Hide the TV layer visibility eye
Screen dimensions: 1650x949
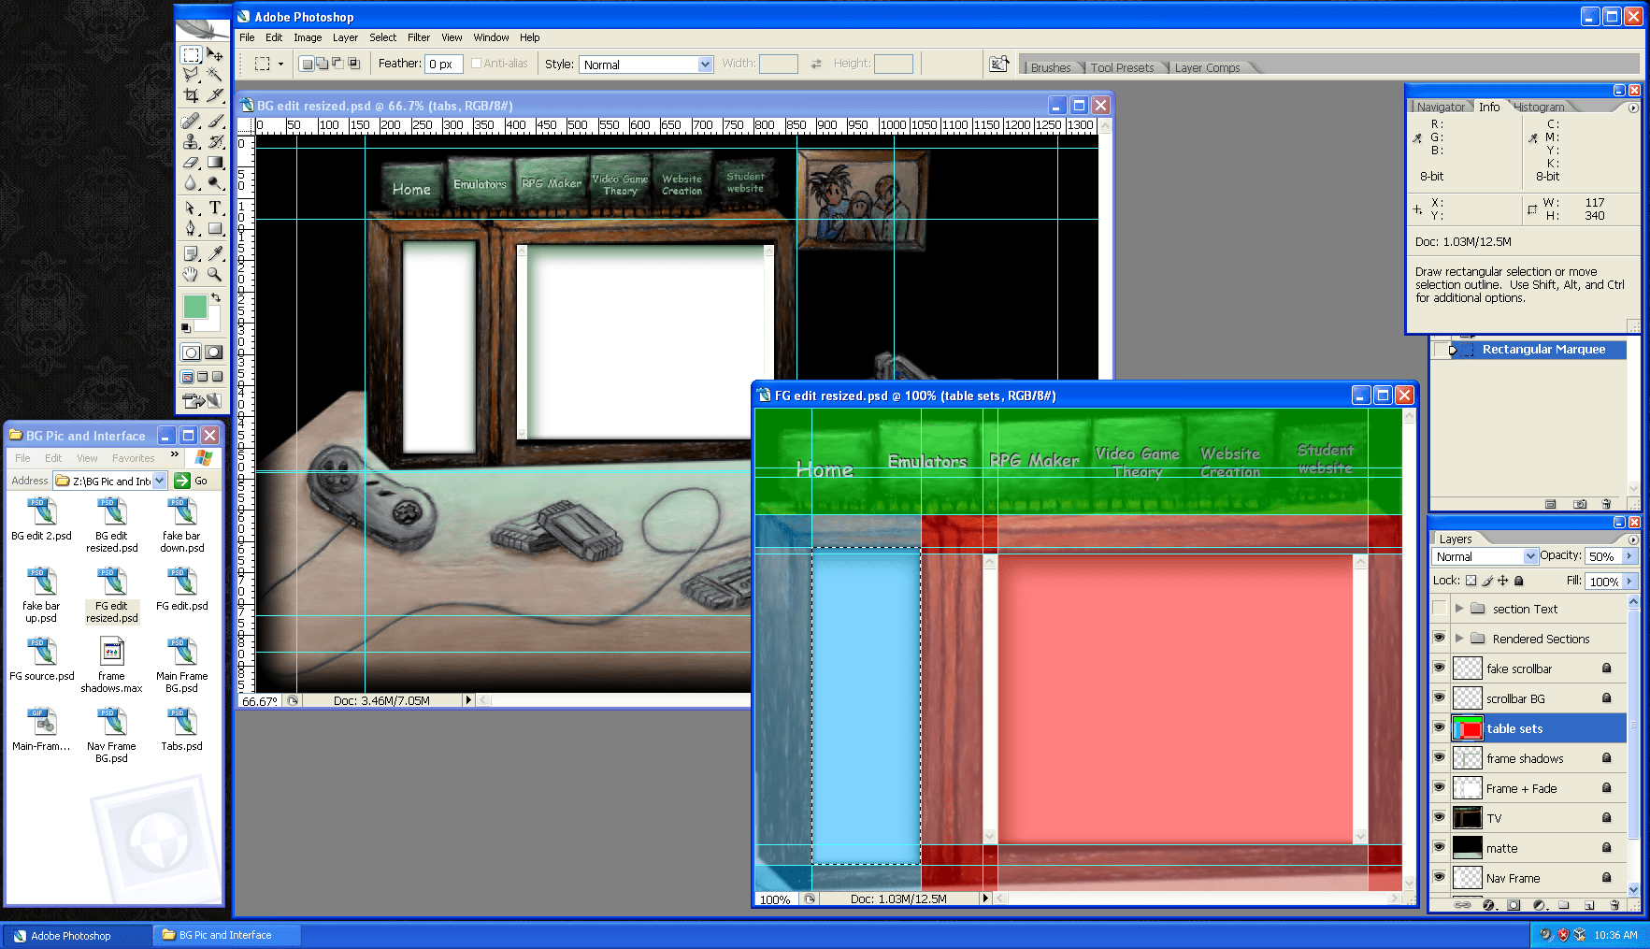[1440, 818]
